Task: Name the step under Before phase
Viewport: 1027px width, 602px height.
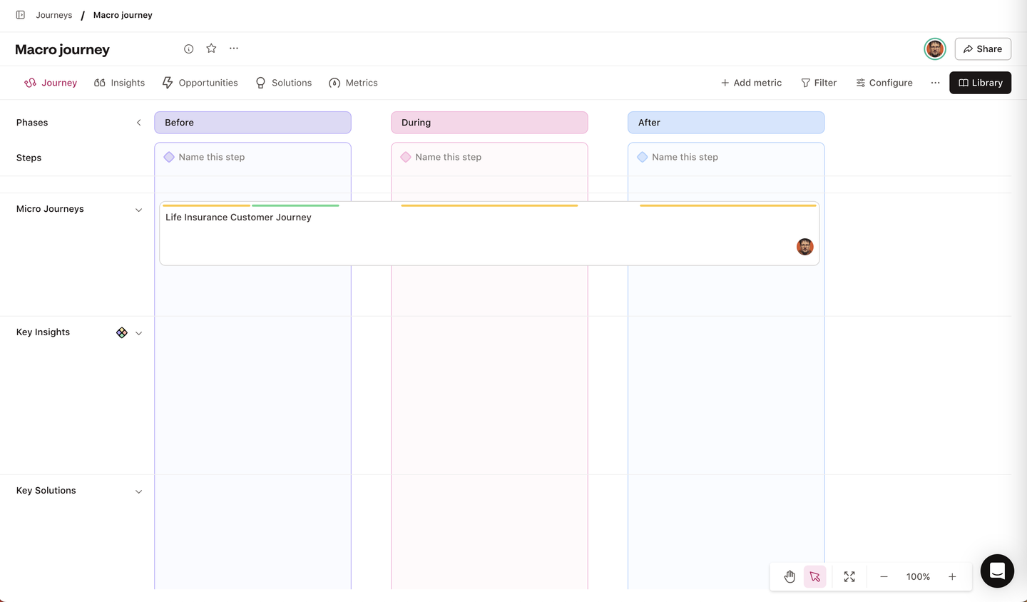Action: [x=212, y=157]
